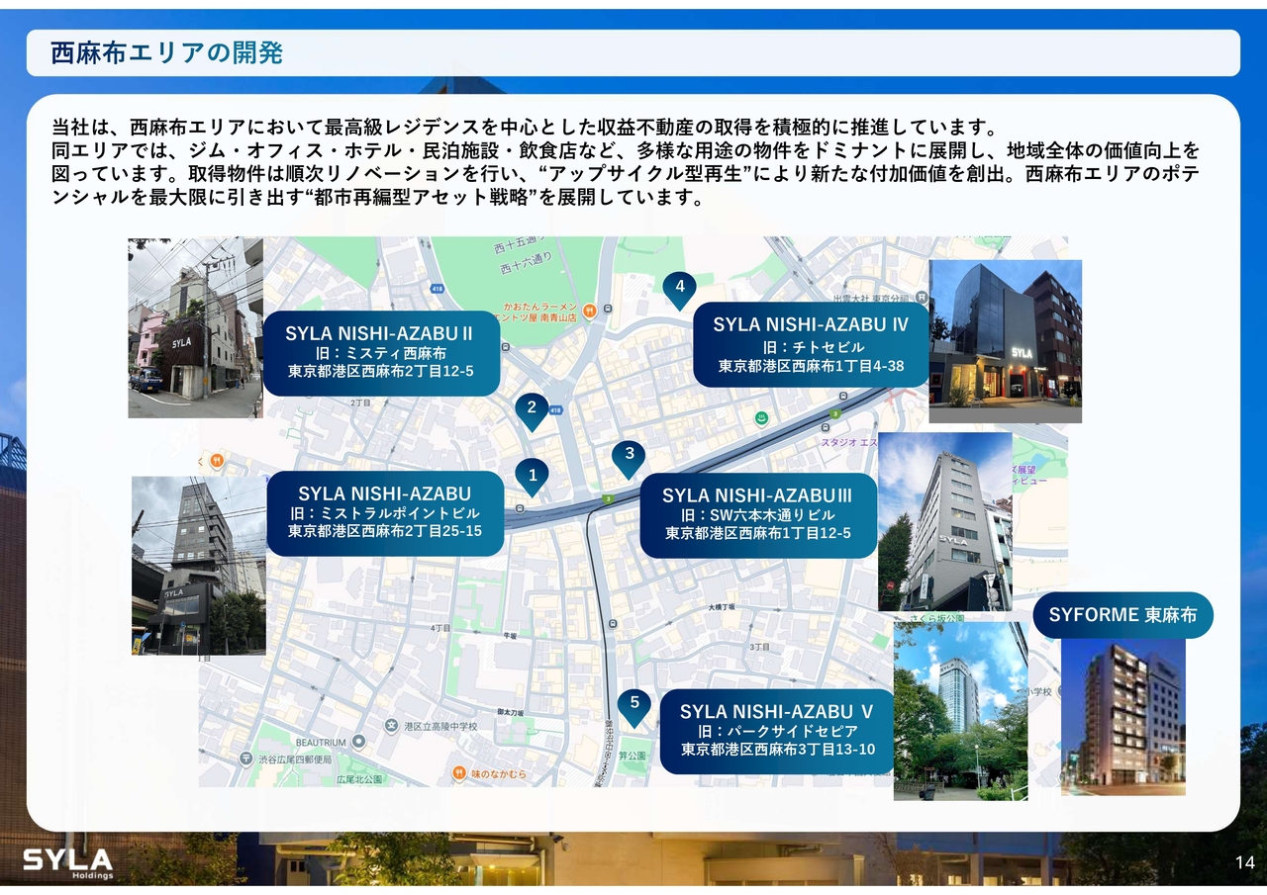The height and width of the screenshot is (895, 1267).
Task: Click the SYLA Holdings logo
Action: [x=68, y=861]
